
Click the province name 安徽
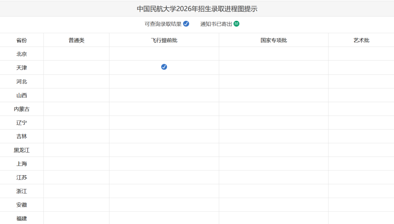tap(22, 205)
